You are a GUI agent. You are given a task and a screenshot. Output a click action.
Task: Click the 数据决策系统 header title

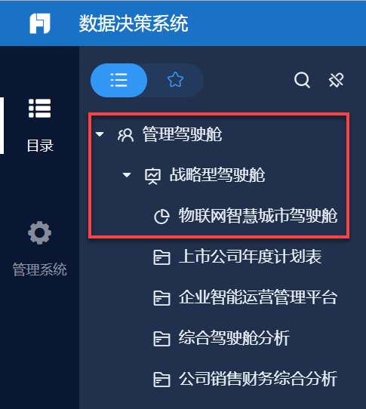pos(134,23)
